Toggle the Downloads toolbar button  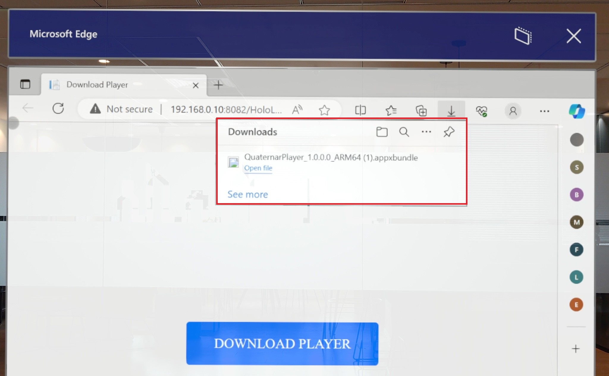(x=451, y=111)
